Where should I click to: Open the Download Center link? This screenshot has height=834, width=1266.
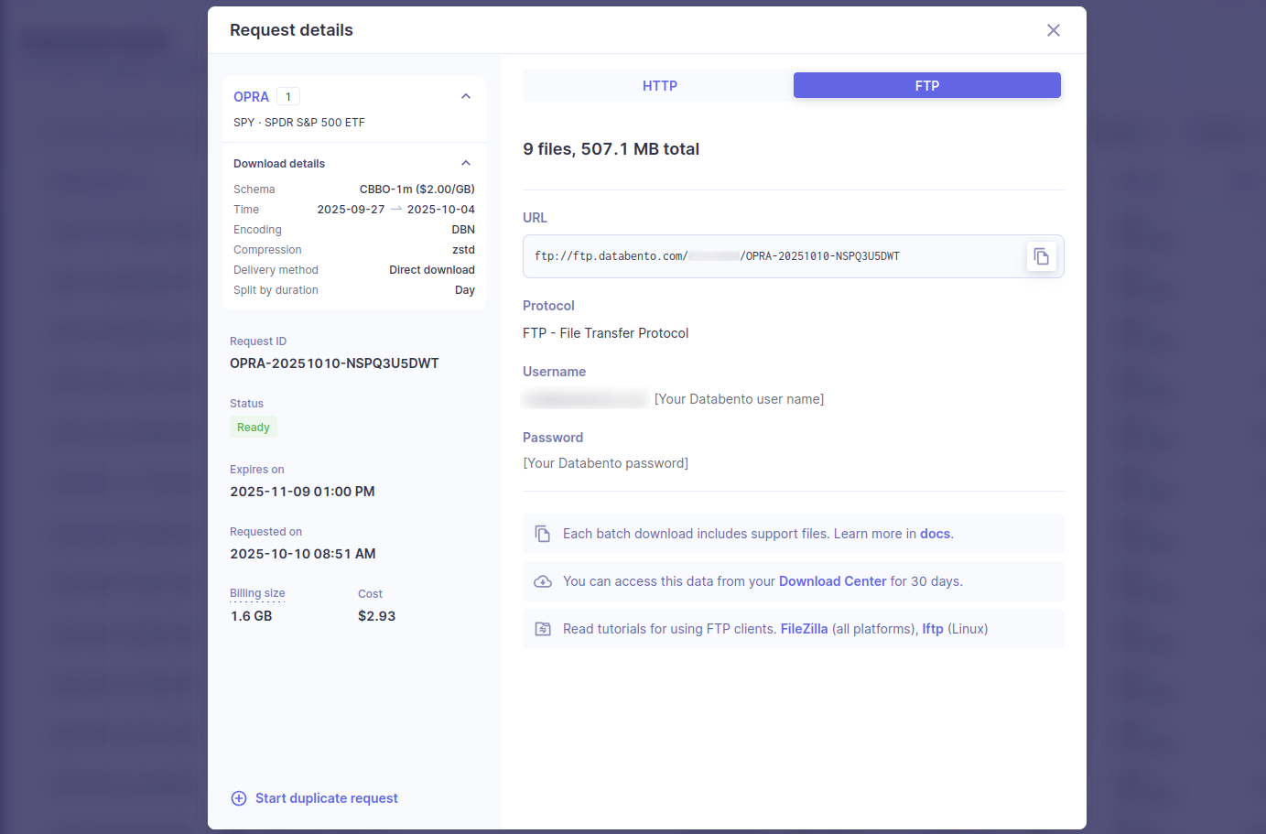(832, 581)
